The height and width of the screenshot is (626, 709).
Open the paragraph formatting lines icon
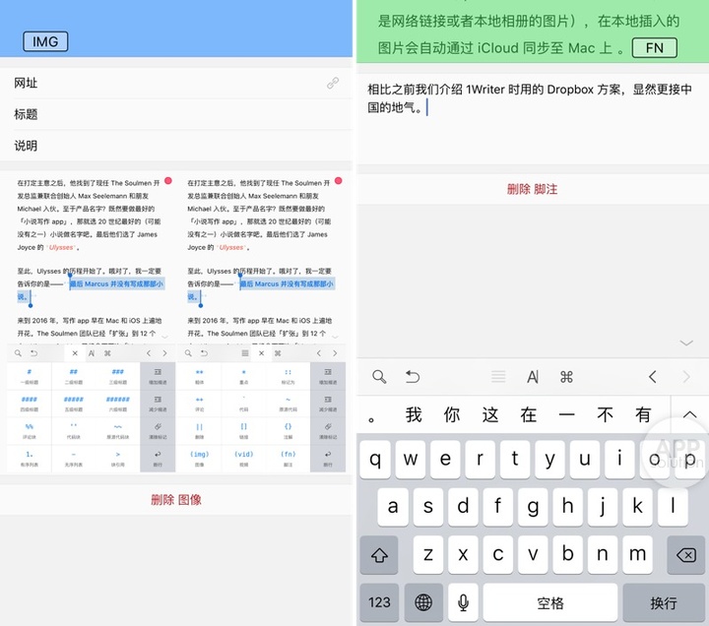pyautogui.click(x=498, y=377)
